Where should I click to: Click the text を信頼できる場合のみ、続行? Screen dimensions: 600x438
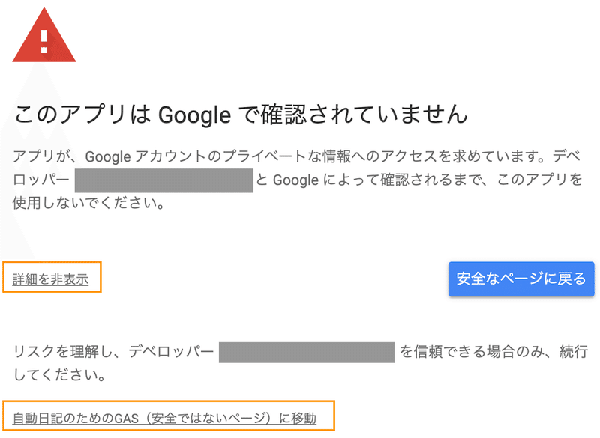coord(493,352)
